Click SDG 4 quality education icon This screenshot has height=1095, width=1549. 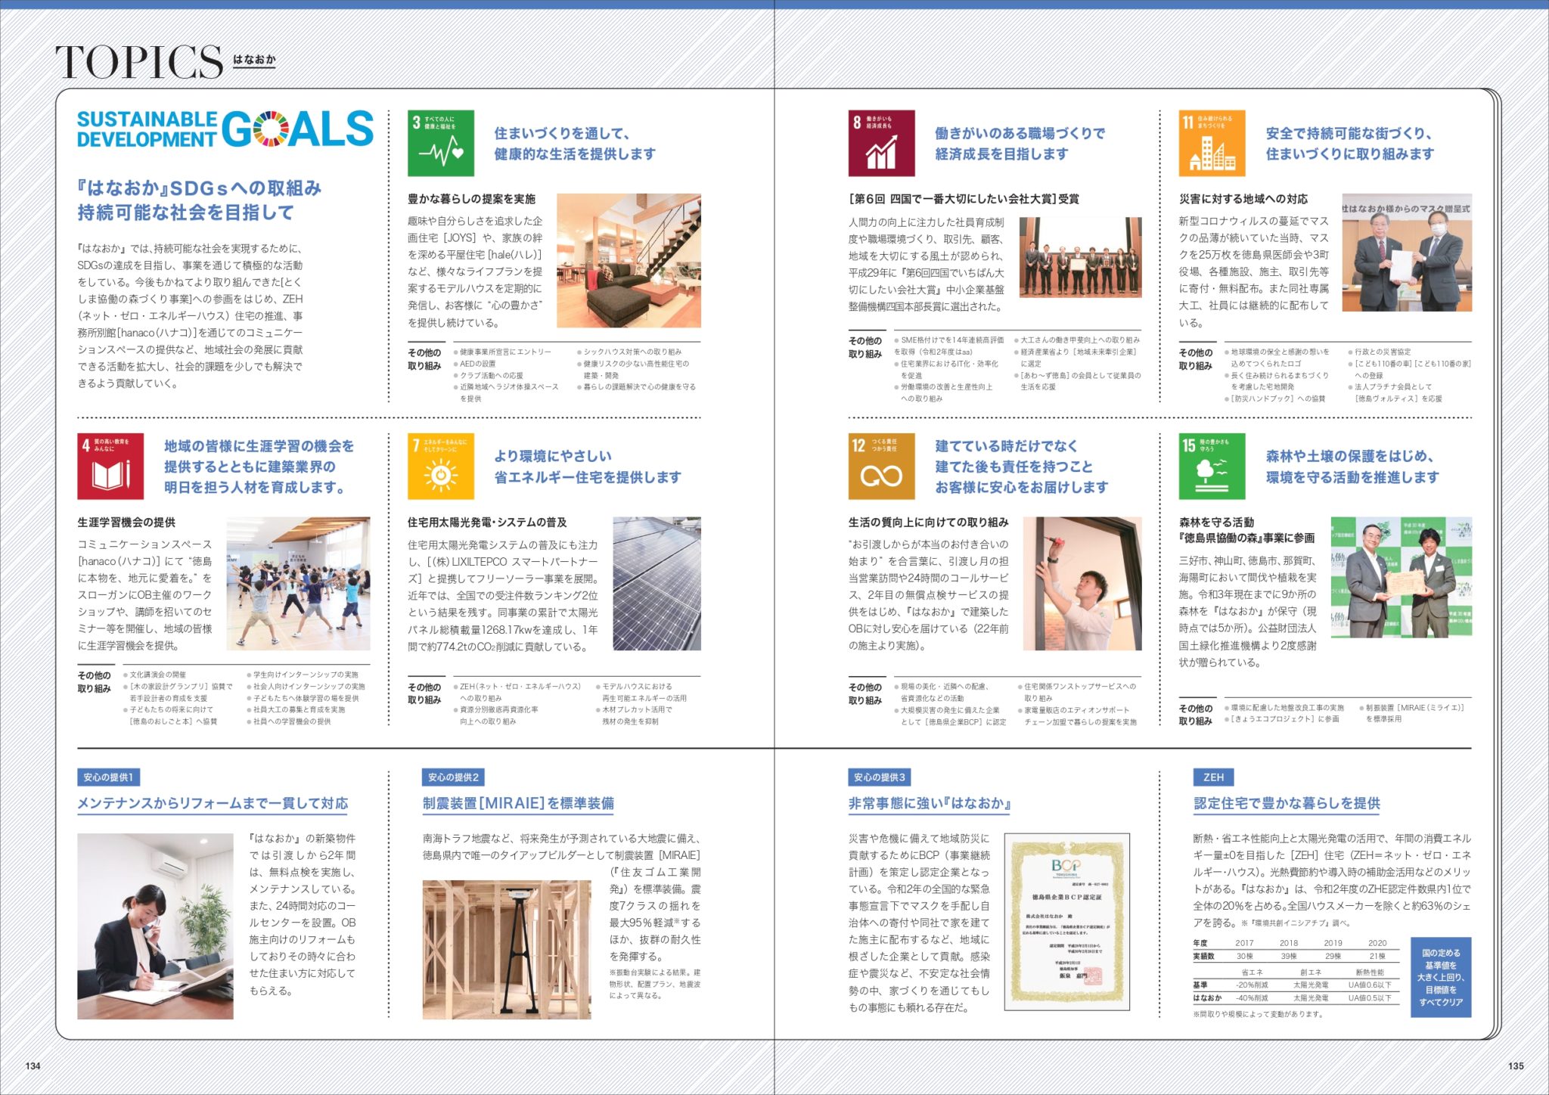[x=110, y=466]
